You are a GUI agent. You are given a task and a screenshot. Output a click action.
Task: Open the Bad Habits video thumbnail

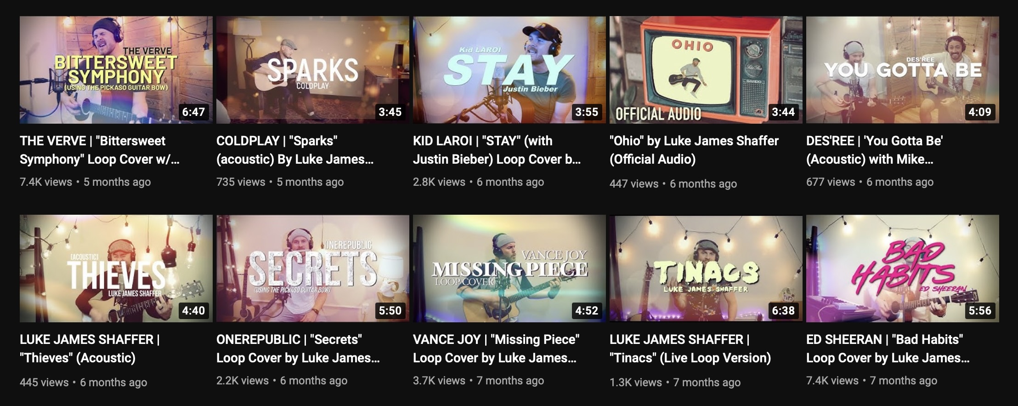tap(902, 269)
